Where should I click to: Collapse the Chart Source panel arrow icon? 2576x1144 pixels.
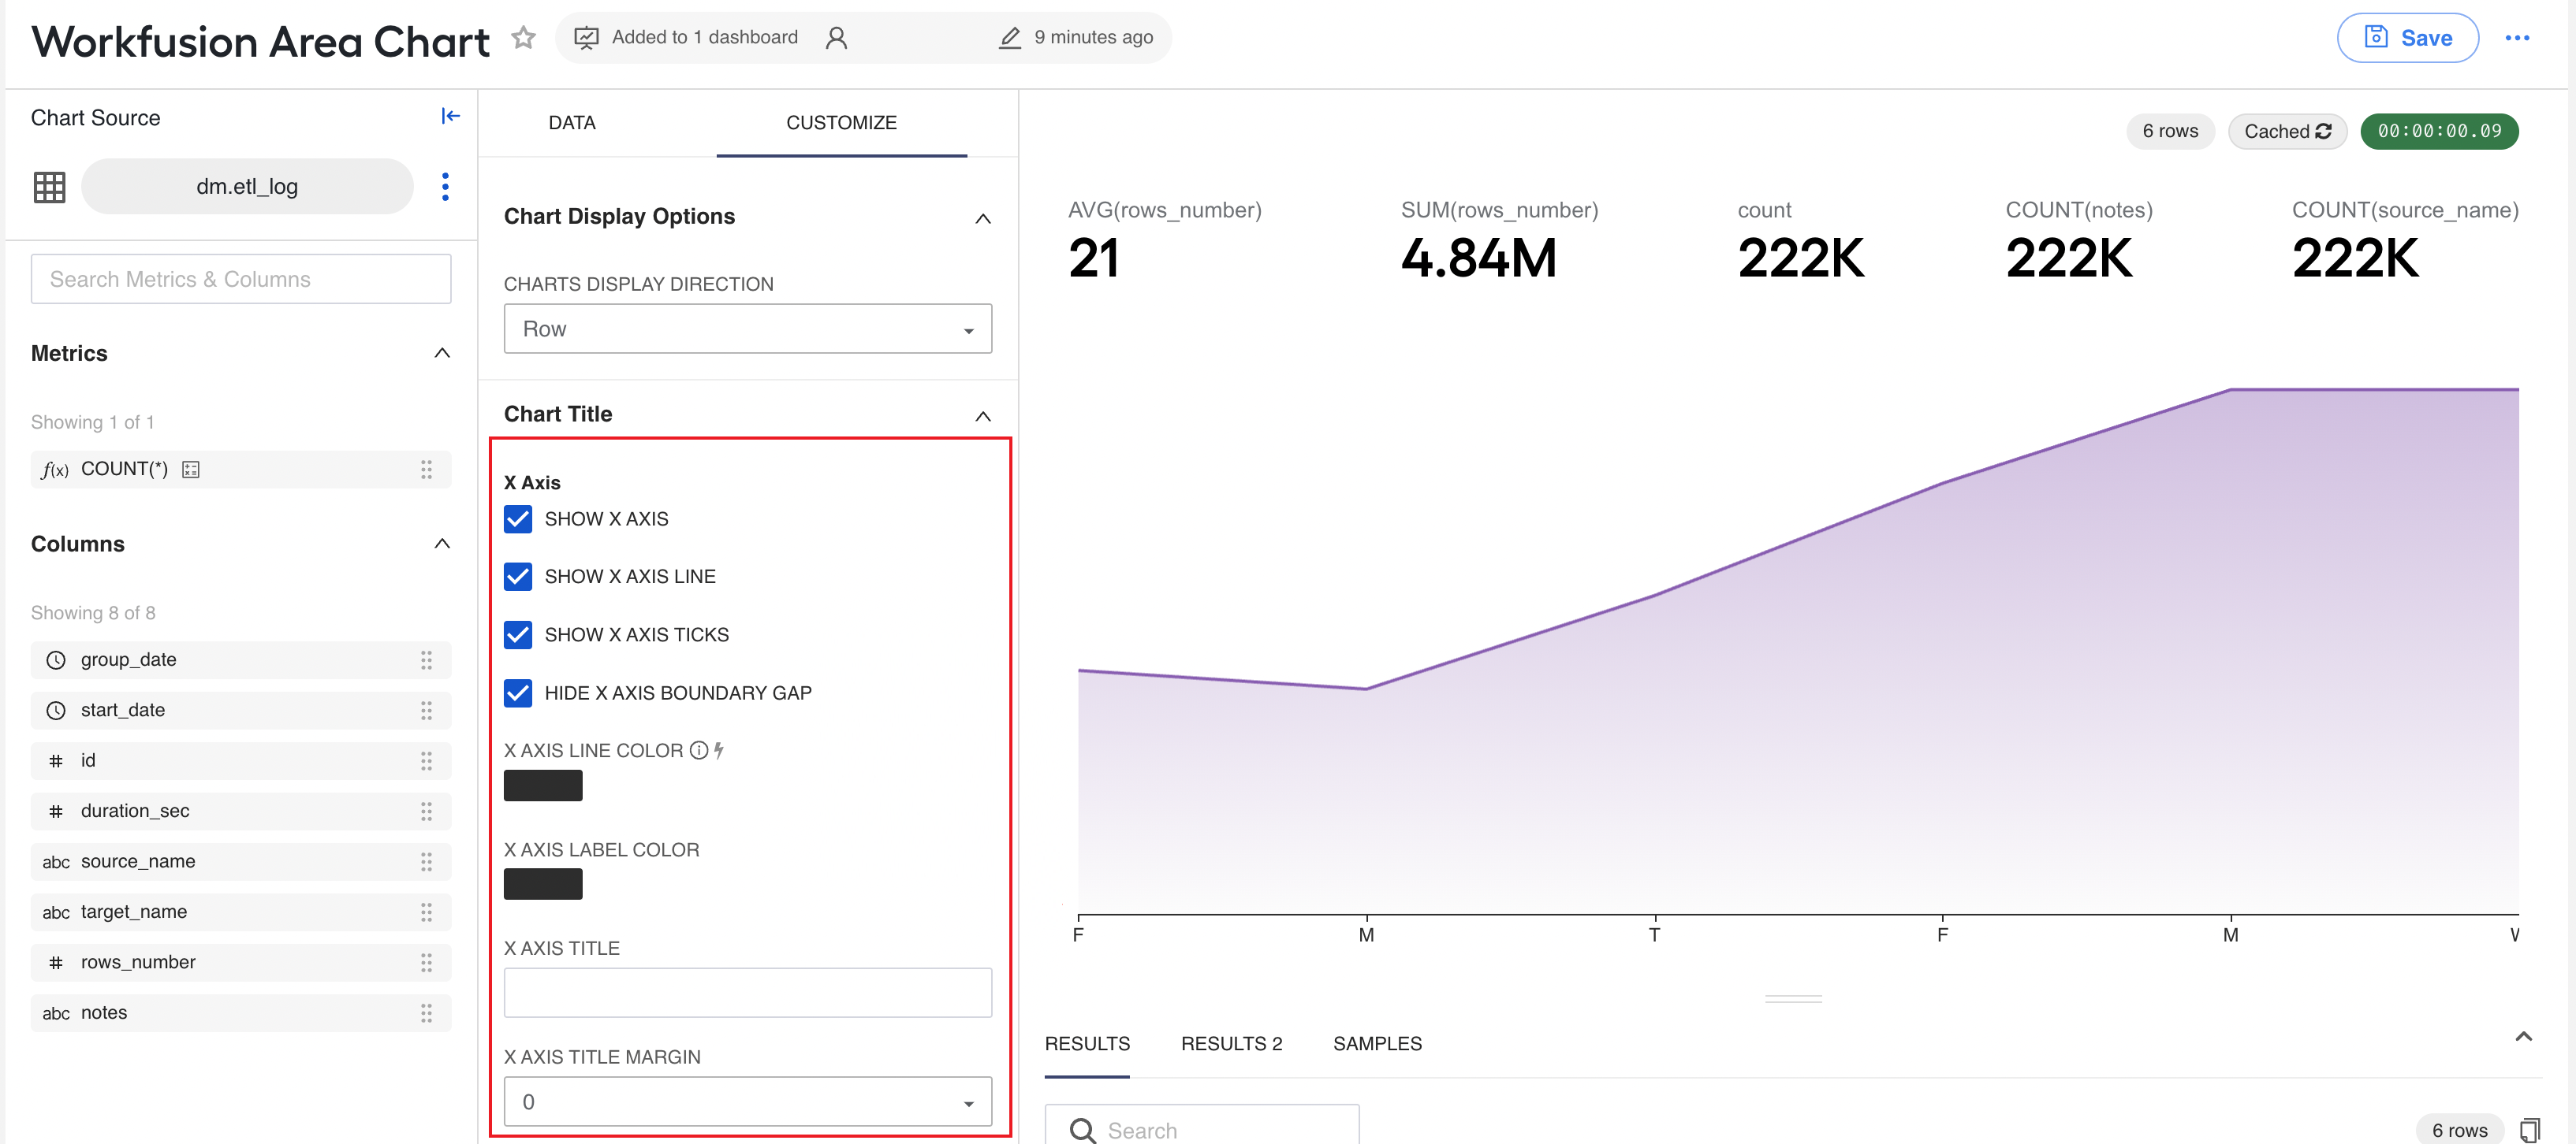pyautogui.click(x=450, y=117)
